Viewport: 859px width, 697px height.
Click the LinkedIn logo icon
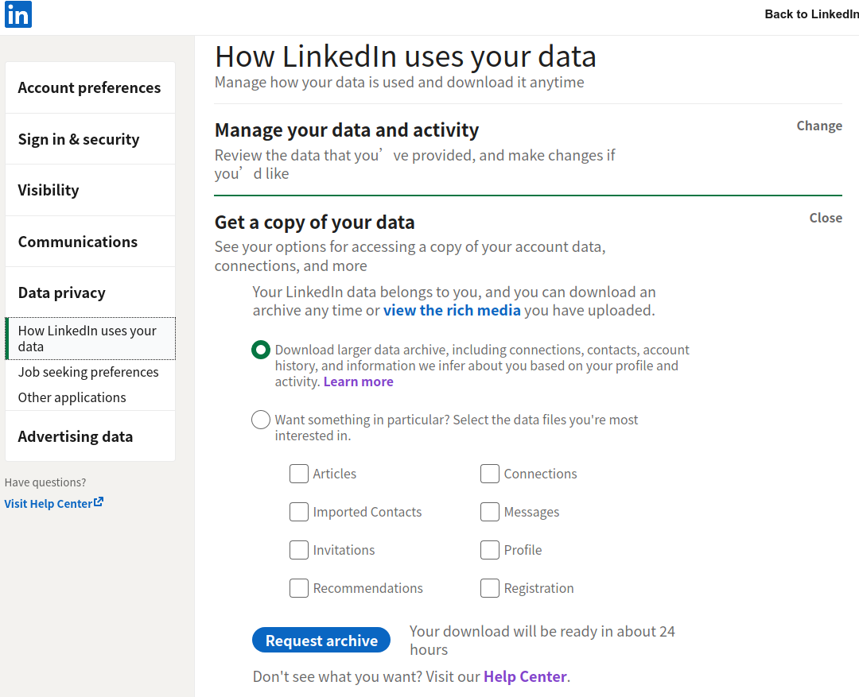18,14
